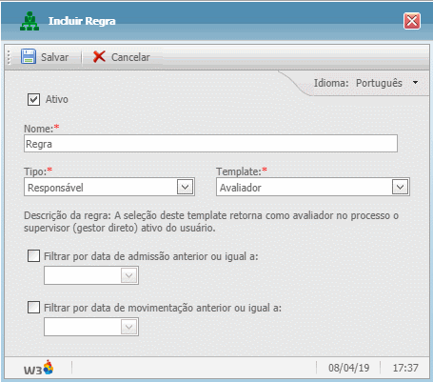Screen dimensions: 433x382
Task: Open the admissão date picker dropdown
Action: click(128, 275)
